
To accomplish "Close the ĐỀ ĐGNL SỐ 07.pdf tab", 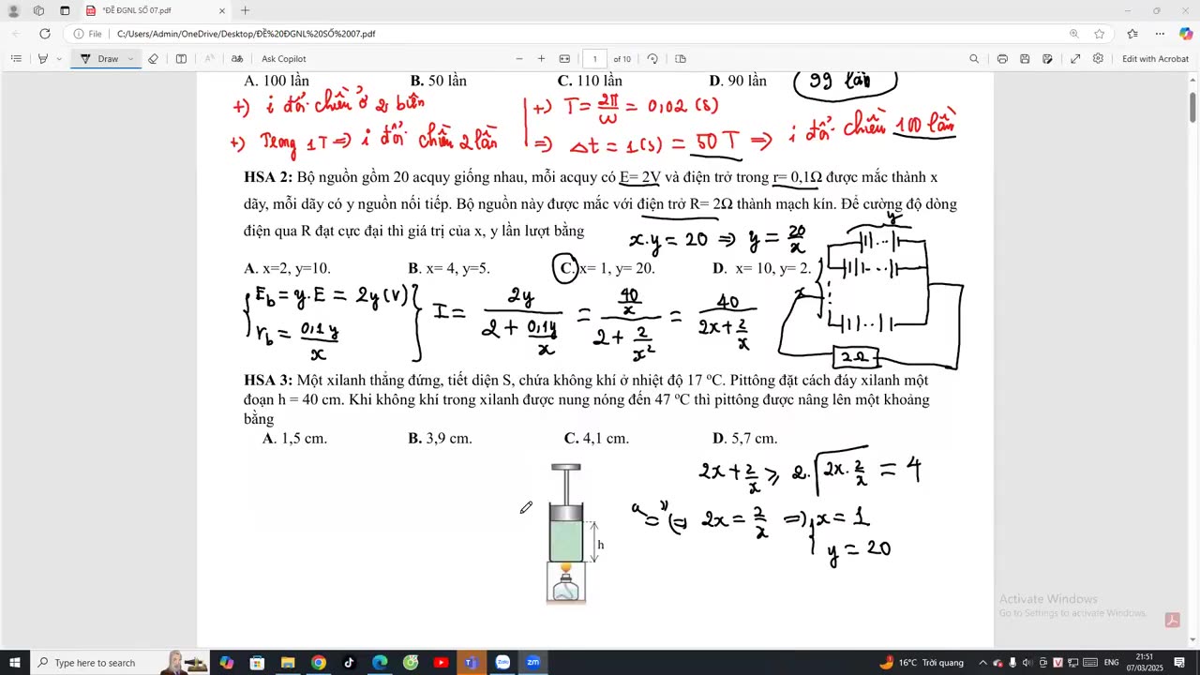I will pyautogui.click(x=222, y=10).
